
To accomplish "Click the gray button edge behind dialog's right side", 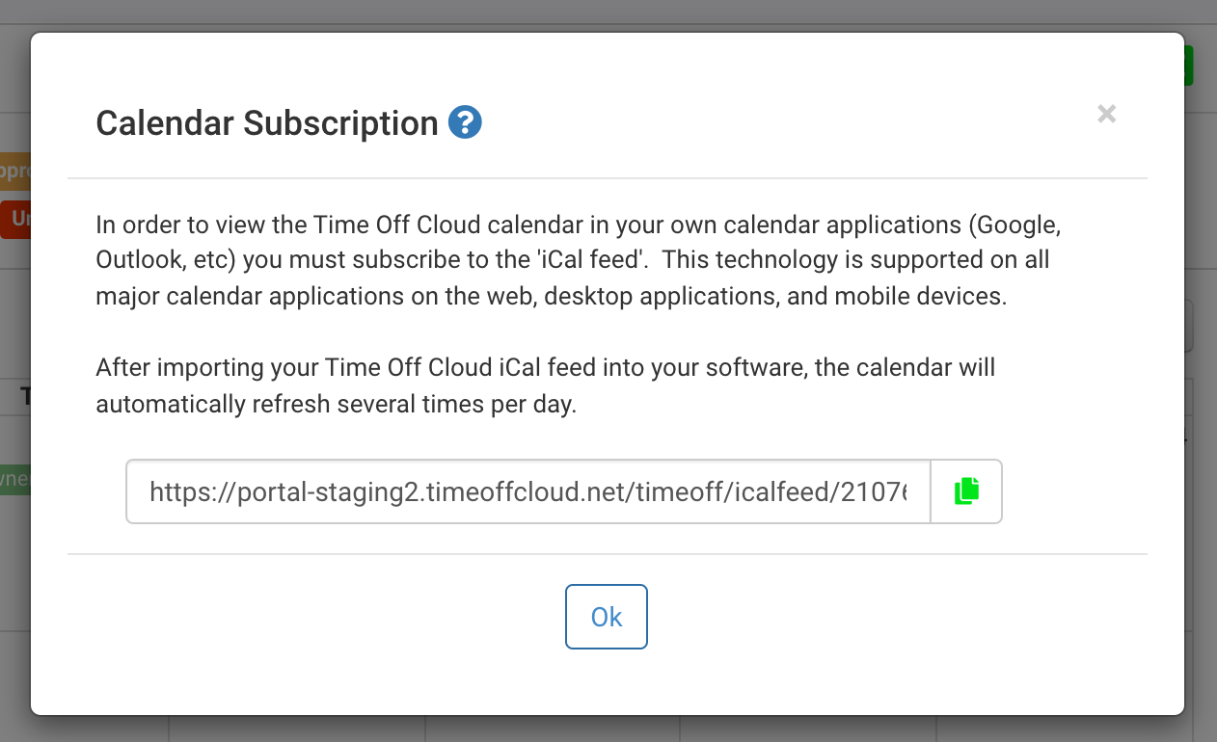I will pyautogui.click(x=1189, y=326).
